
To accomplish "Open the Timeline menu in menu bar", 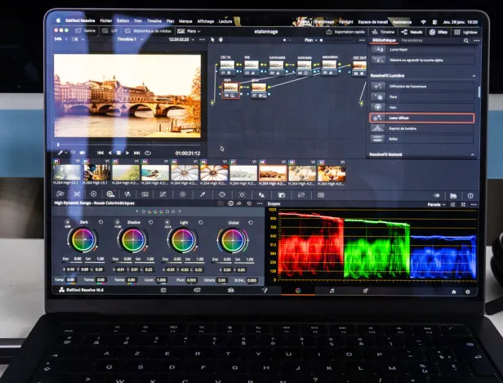I will (x=154, y=21).
